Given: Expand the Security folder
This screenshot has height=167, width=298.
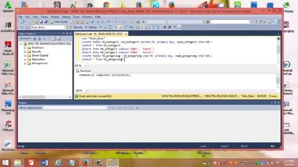Looking at the screenshot, I should (x=25, y=51).
